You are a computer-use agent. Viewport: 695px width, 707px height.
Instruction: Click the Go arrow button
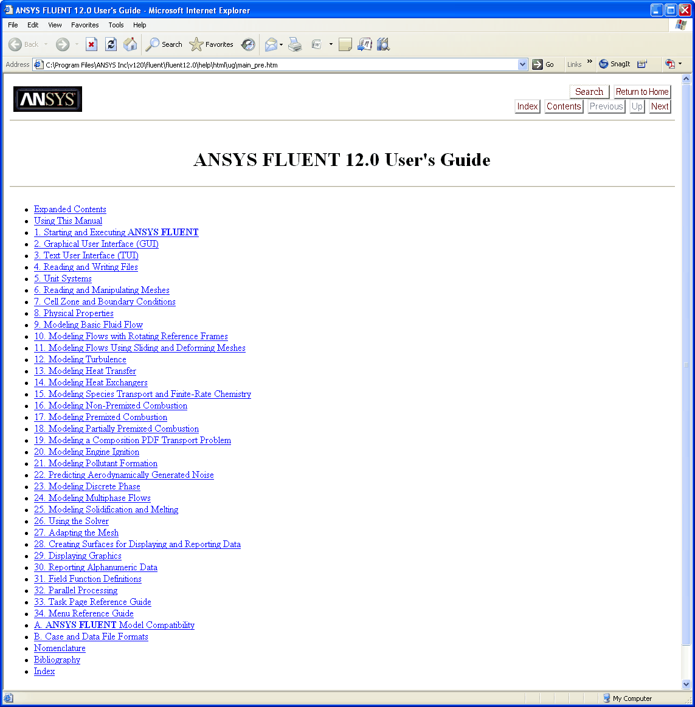point(537,64)
